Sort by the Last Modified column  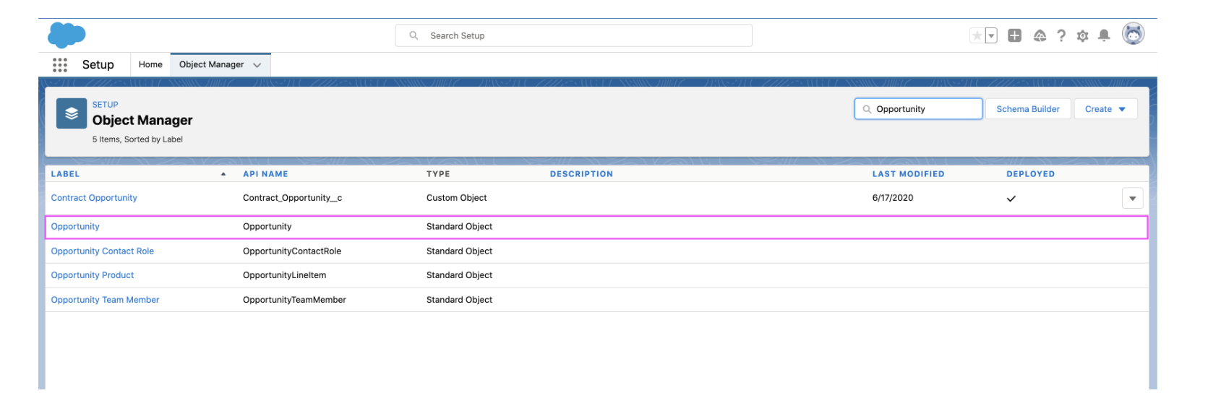pyautogui.click(x=908, y=174)
